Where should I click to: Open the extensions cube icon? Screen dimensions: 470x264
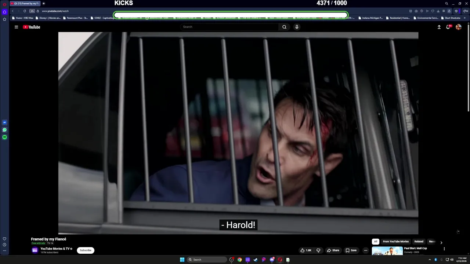pos(456,11)
